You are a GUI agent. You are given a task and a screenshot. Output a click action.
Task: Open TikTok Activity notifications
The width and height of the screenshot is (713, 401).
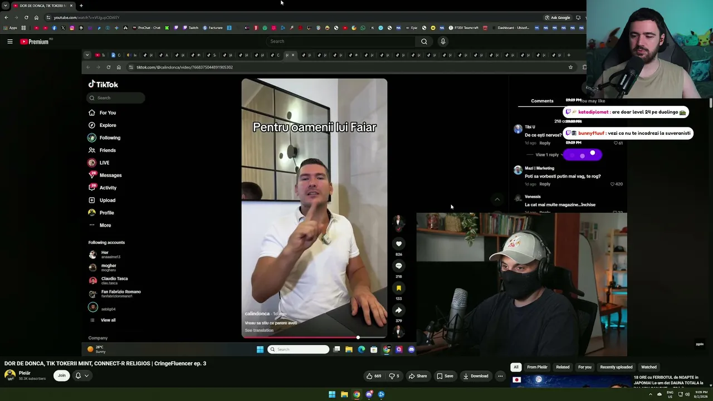tap(103, 188)
